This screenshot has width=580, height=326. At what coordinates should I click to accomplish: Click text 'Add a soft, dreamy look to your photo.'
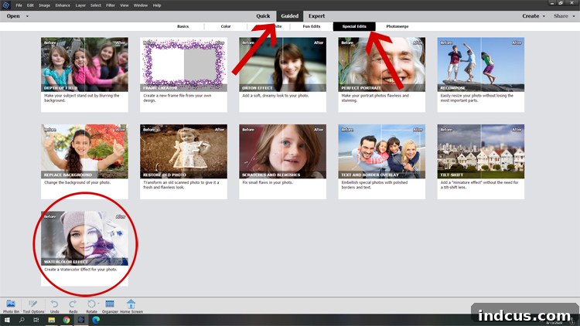pos(275,96)
